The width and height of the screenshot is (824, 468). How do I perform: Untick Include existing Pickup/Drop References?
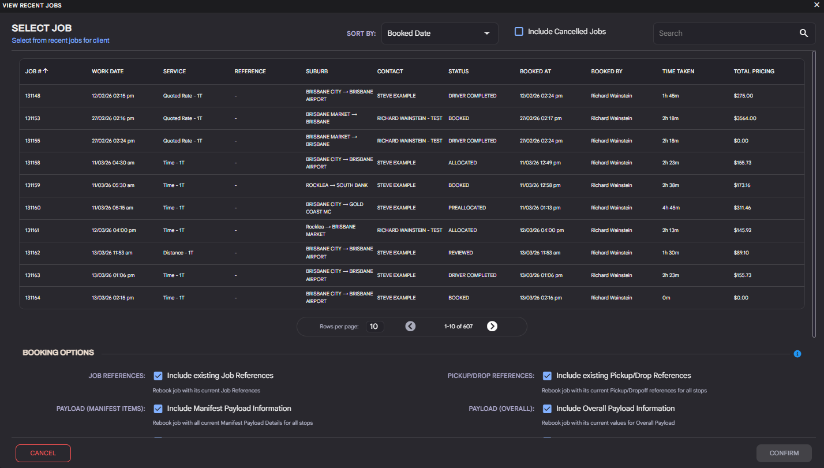tap(547, 376)
